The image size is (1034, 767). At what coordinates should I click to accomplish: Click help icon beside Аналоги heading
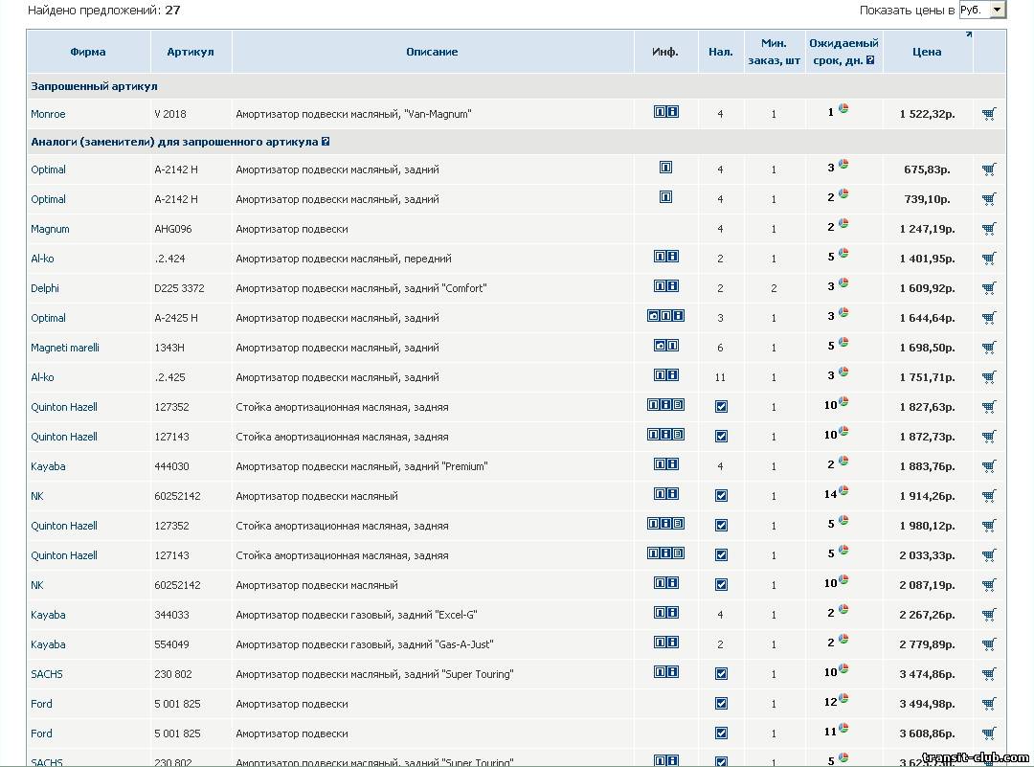click(326, 142)
